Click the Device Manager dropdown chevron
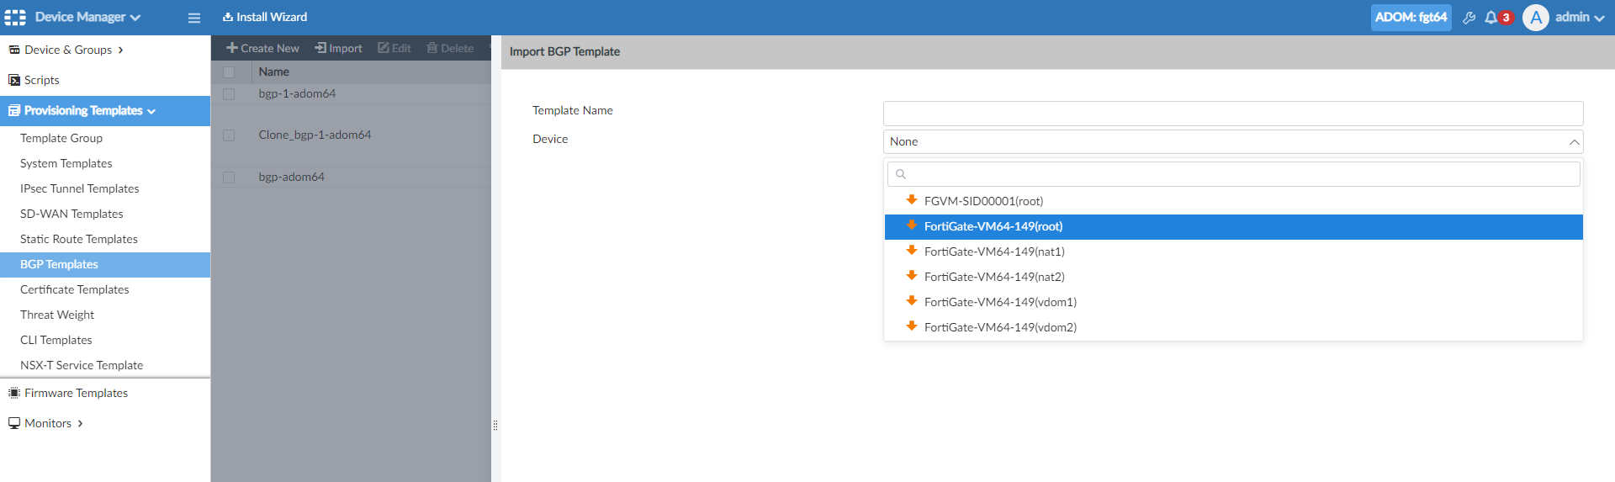1615x482 pixels. [135, 18]
